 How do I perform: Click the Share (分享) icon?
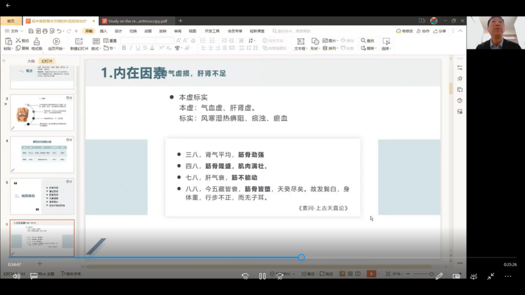(440, 31)
